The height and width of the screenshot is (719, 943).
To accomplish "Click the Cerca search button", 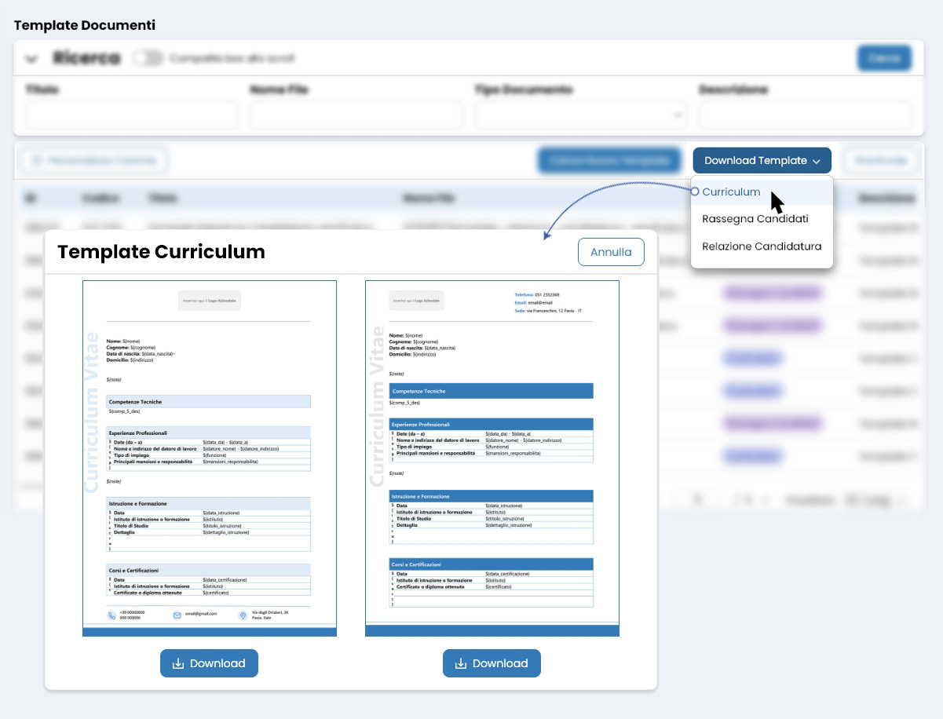I will [885, 58].
